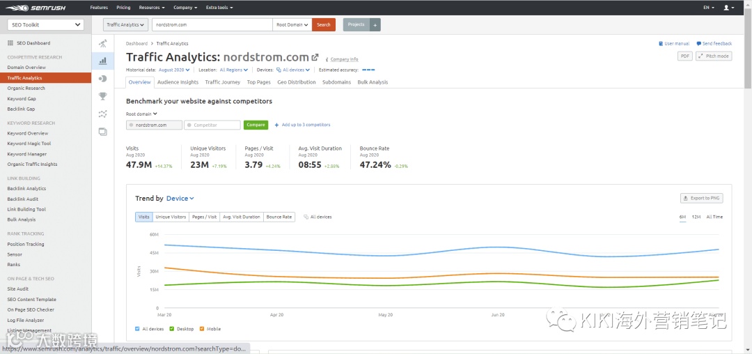
Task: Open the Root Domain dropdown in search bar
Action: [292, 24]
